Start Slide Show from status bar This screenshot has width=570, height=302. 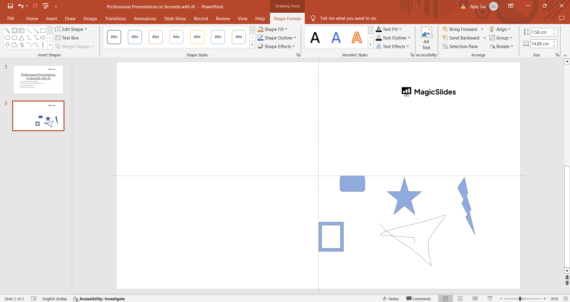[x=490, y=299]
